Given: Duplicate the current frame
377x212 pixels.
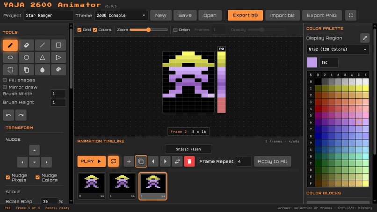Looking at the screenshot, I should click(x=141, y=161).
